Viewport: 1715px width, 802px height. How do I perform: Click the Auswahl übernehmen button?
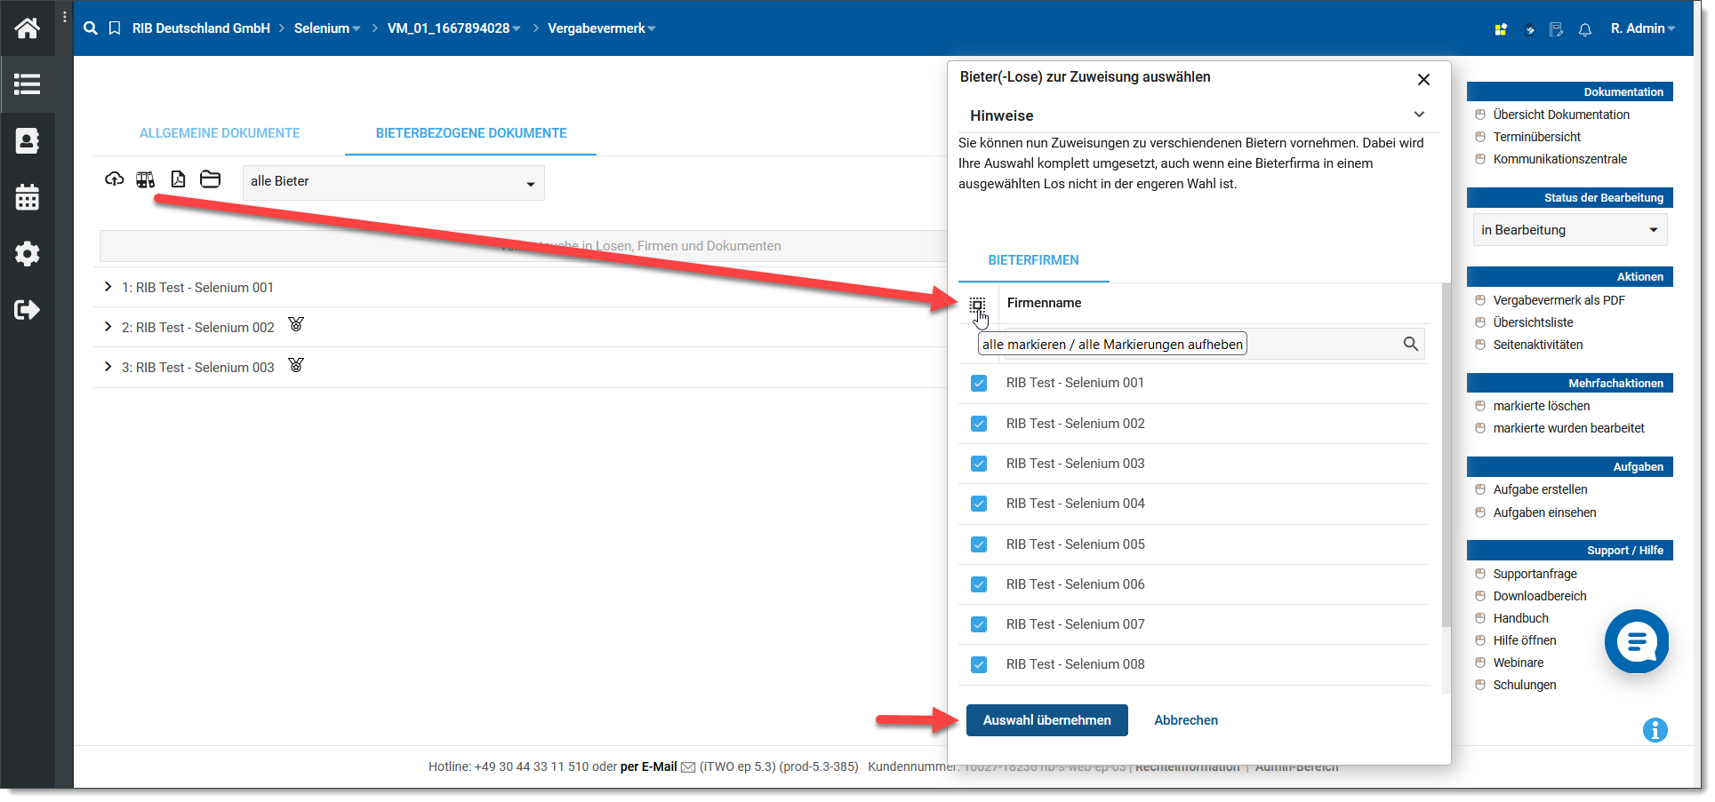[1047, 720]
